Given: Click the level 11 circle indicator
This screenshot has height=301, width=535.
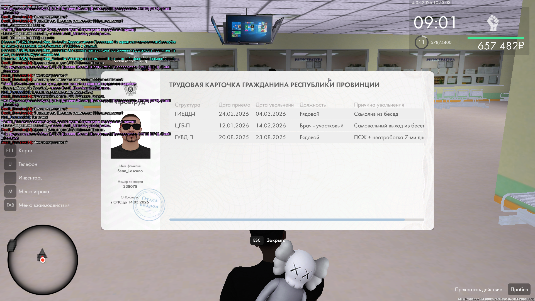Looking at the screenshot, I should pos(421,42).
